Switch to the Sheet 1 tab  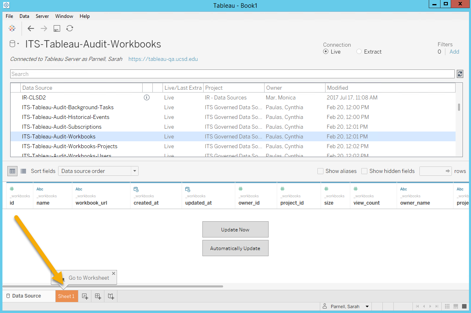pos(66,296)
